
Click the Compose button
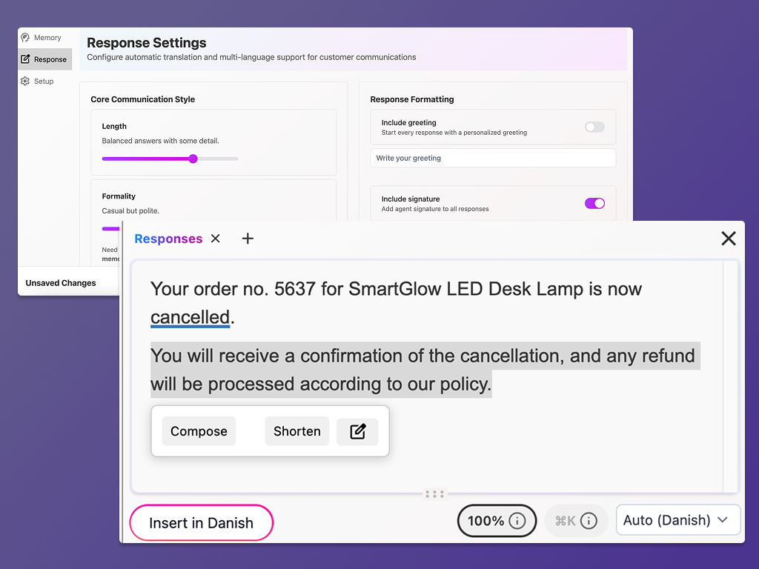(198, 431)
